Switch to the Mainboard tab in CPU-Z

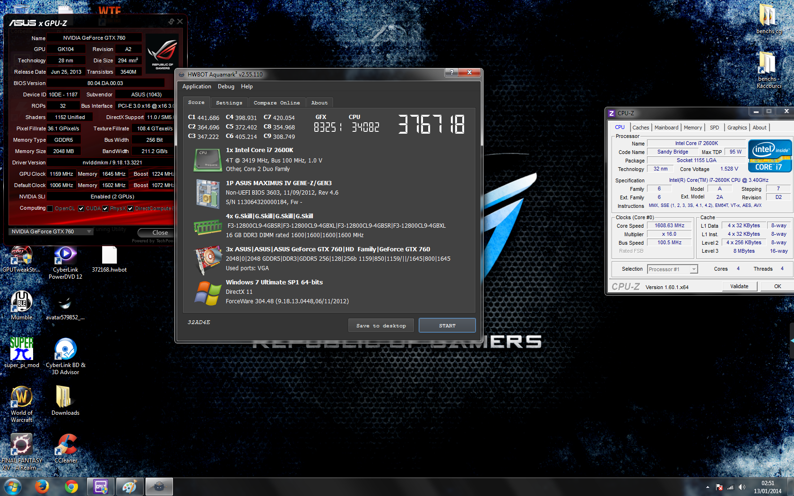(x=666, y=128)
